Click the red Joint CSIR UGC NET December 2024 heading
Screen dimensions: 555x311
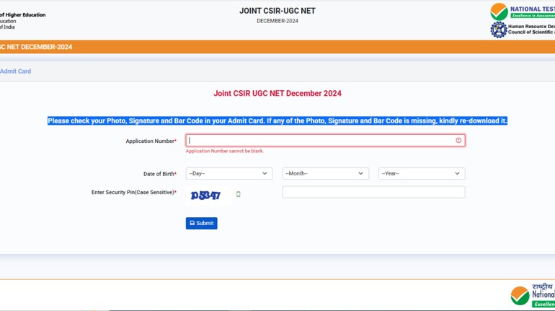pos(277,94)
